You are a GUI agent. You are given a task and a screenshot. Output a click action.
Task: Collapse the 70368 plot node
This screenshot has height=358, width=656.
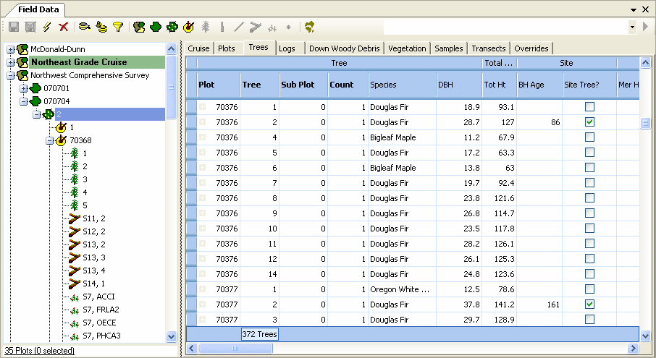tap(50, 141)
